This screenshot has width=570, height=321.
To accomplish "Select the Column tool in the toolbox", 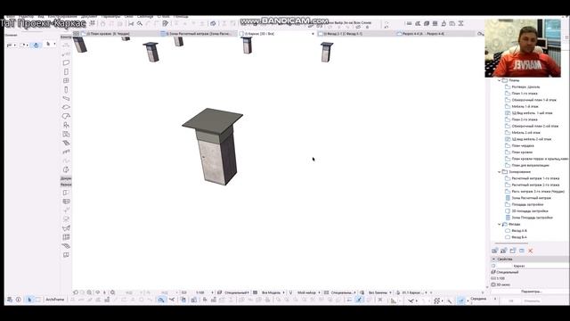I will click(x=66, y=89).
